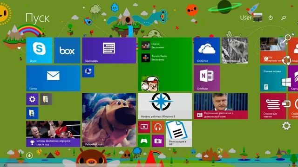Open the Health tile with heart icon
The width and height of the screenshot is (298, 167).
click(273, 51)
